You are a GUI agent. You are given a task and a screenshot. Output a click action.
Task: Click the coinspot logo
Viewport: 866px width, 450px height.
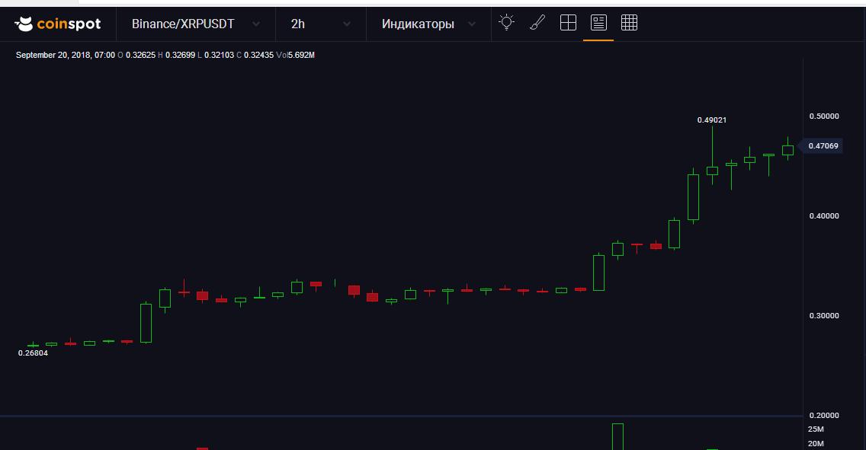point(58,24)
